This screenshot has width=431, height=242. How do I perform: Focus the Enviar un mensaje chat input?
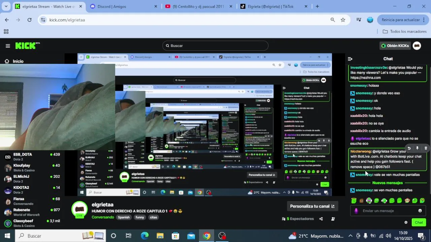(387, 211)
